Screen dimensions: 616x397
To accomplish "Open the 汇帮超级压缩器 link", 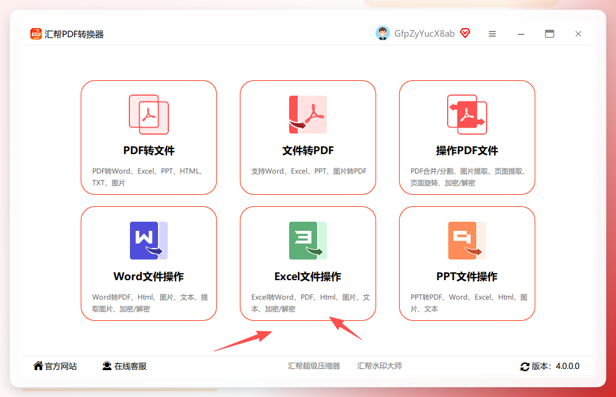I will 314,366.
